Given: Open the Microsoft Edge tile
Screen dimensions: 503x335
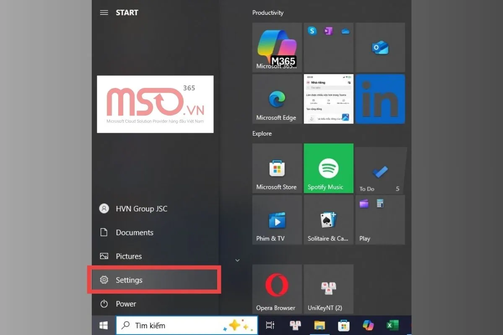Looking at the screenshot, I should [277, 99].
